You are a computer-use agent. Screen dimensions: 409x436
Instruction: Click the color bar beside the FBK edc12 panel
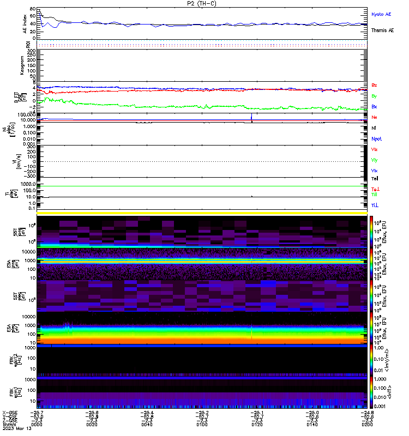pos(371,360)
